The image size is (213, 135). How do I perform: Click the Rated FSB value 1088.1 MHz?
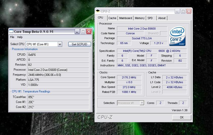tap(129, 92)
